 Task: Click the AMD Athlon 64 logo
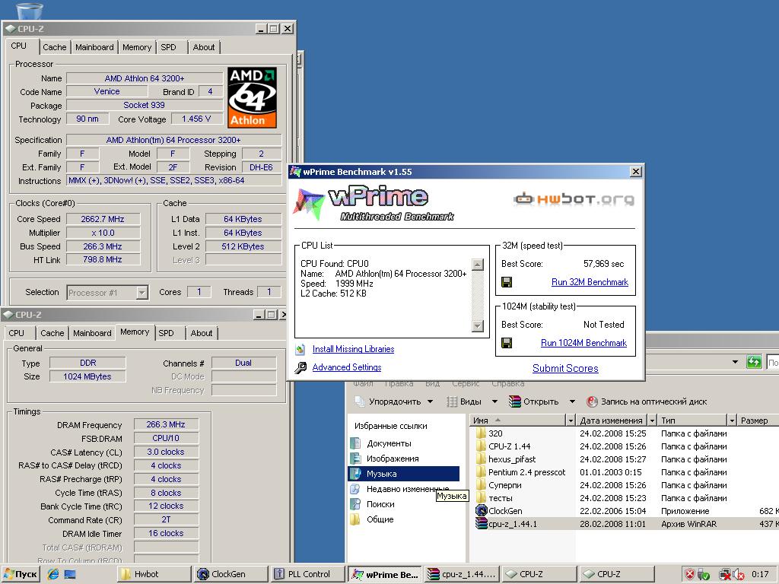click(x=252, y=97)
